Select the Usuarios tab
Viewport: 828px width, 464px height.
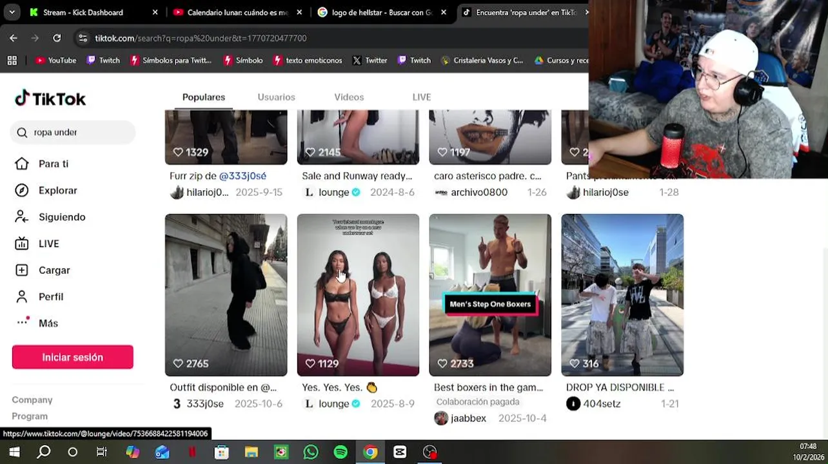tap(276, 97)
